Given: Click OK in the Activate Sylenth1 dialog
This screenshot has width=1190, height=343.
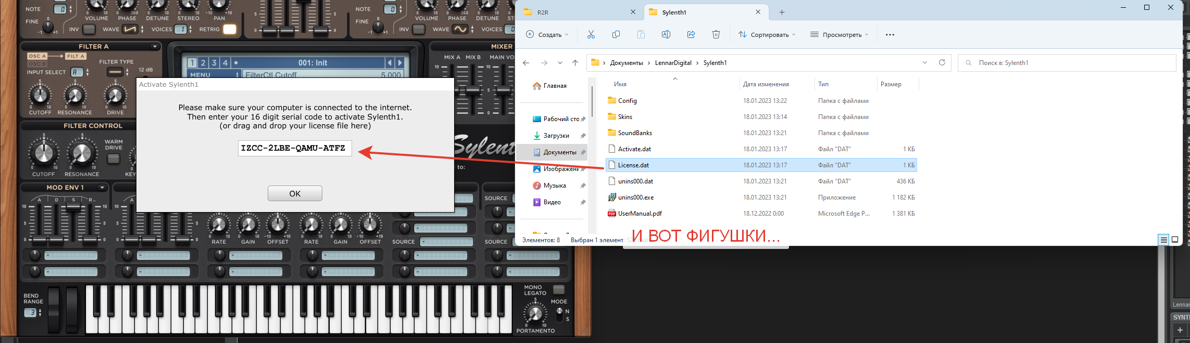Looking at the screenshot, I should (x=295, y=193).
